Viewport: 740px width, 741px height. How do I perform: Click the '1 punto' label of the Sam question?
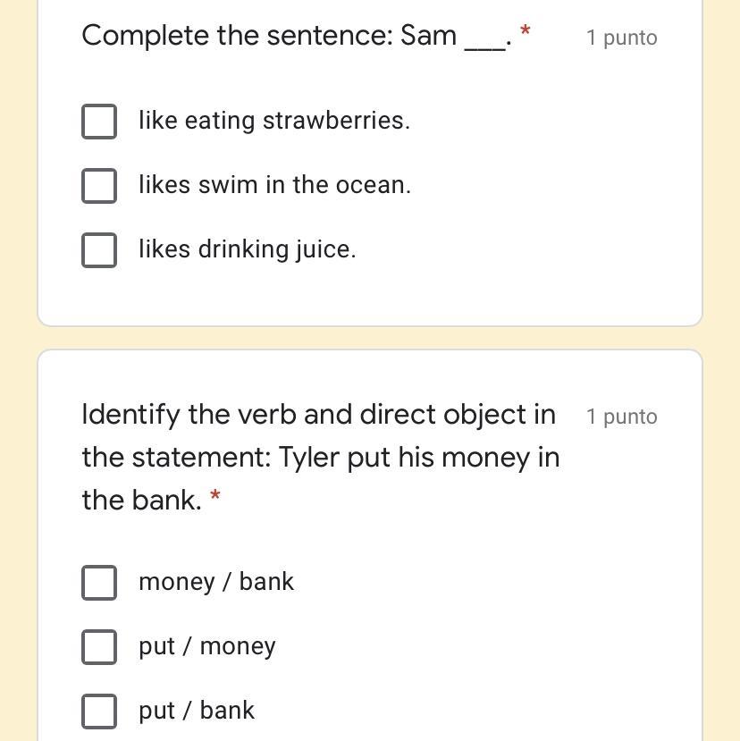621,38
